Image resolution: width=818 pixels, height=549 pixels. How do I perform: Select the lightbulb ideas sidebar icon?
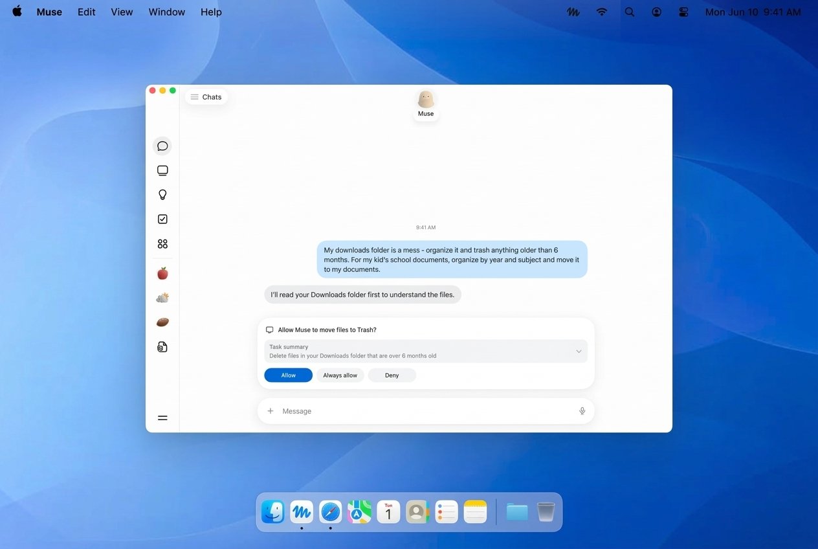click(x=162, y=195)
